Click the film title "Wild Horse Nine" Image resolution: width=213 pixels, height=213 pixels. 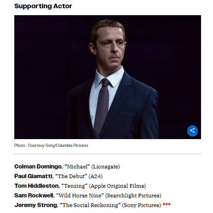pyautogui.click(x=80, y=196)
